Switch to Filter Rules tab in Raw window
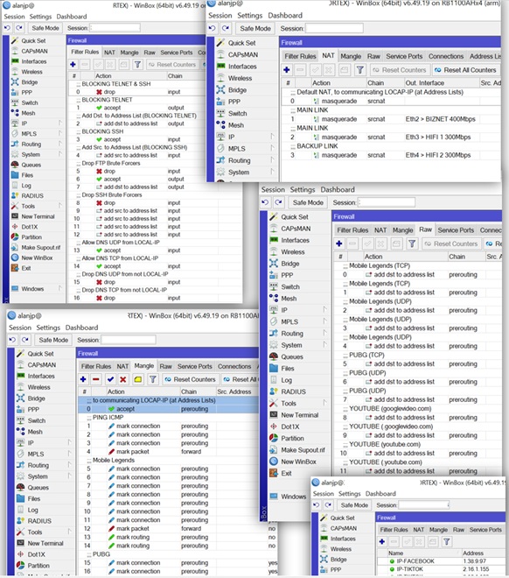 [352, 230]
